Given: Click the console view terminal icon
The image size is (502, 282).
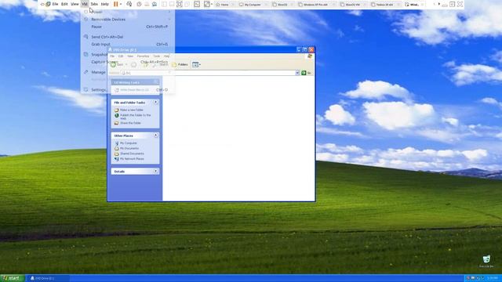Looking at the screenshot, I should [197, 4].
